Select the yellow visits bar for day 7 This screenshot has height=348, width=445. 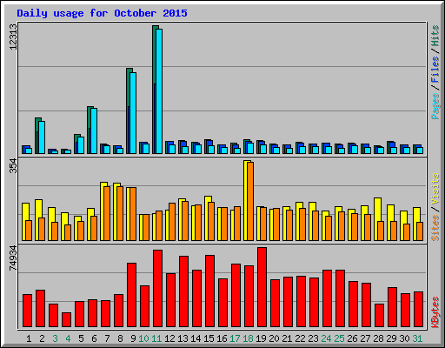pos(103,211)
